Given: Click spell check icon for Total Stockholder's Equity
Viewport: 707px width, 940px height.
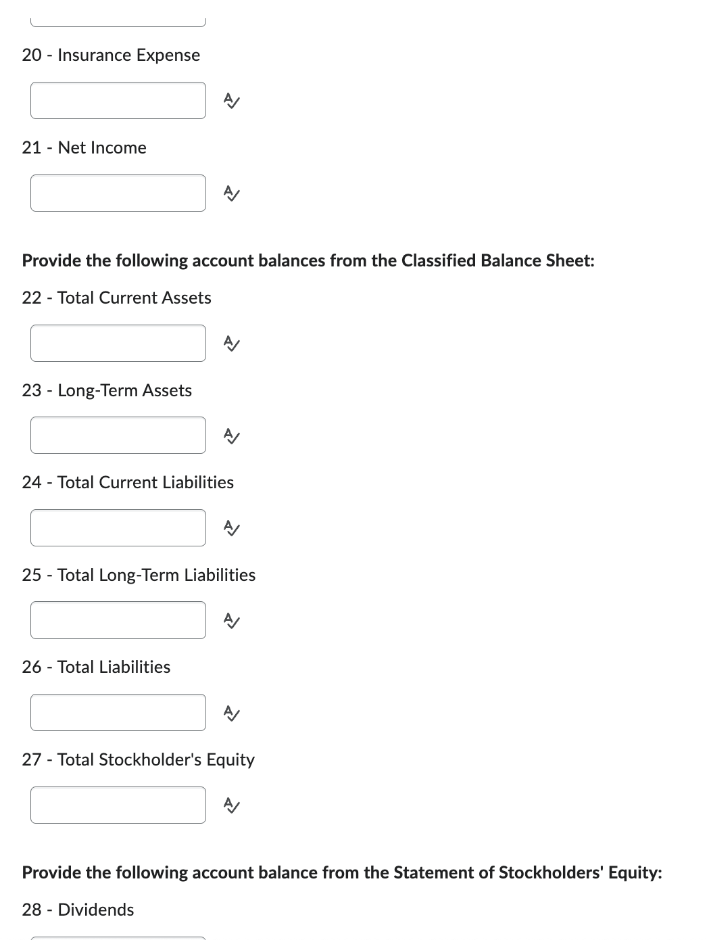Looking at the screenshot, I should click(x=230, y=805).
